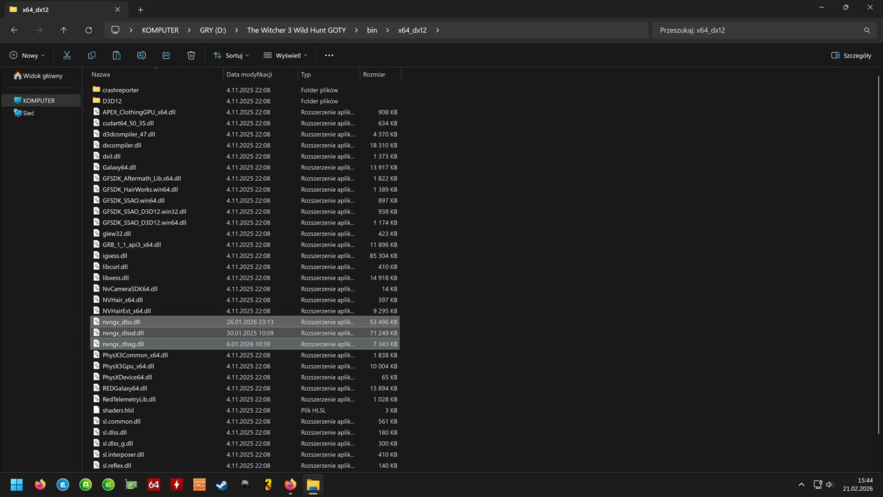
Task: Select Widok główny in navigation pane
Action: pyautogui.click(x=41, y=76)
